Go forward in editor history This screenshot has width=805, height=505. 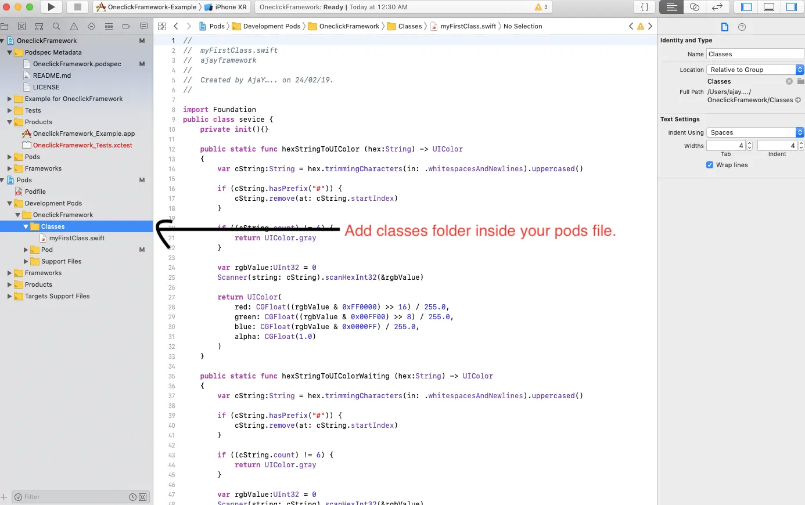189,26
